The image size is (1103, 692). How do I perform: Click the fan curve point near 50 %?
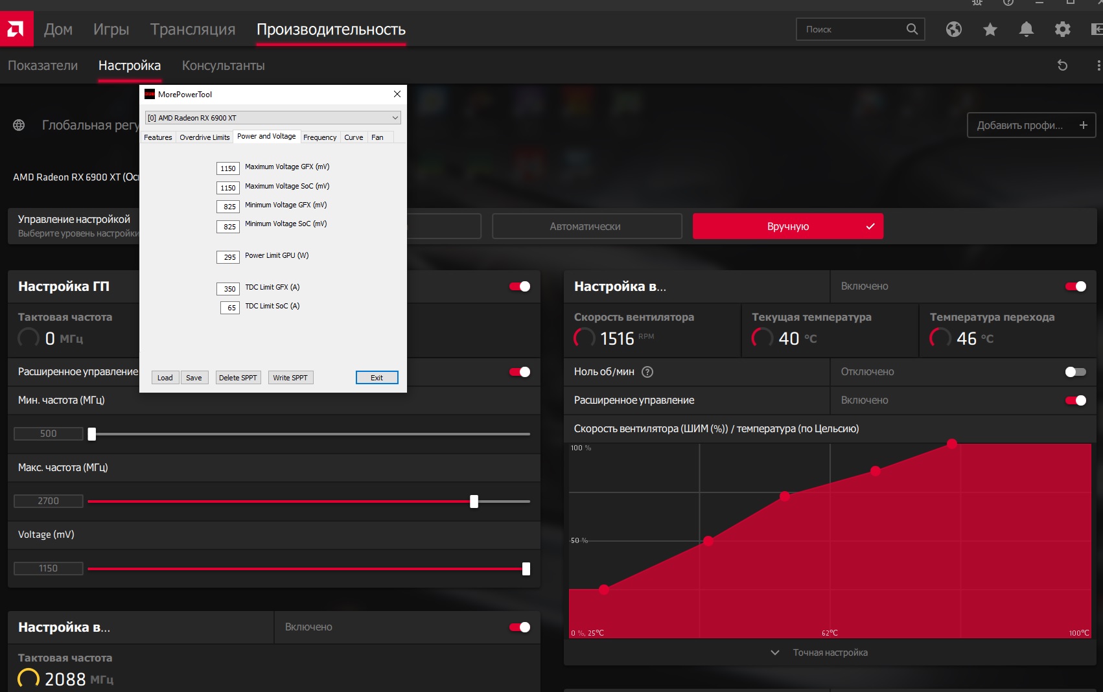point(708,541)
